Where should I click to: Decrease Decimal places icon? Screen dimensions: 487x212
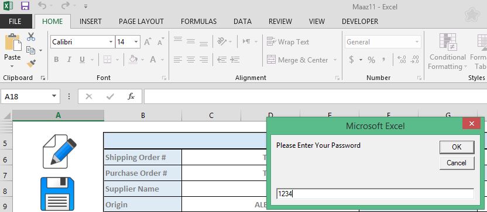414,60
